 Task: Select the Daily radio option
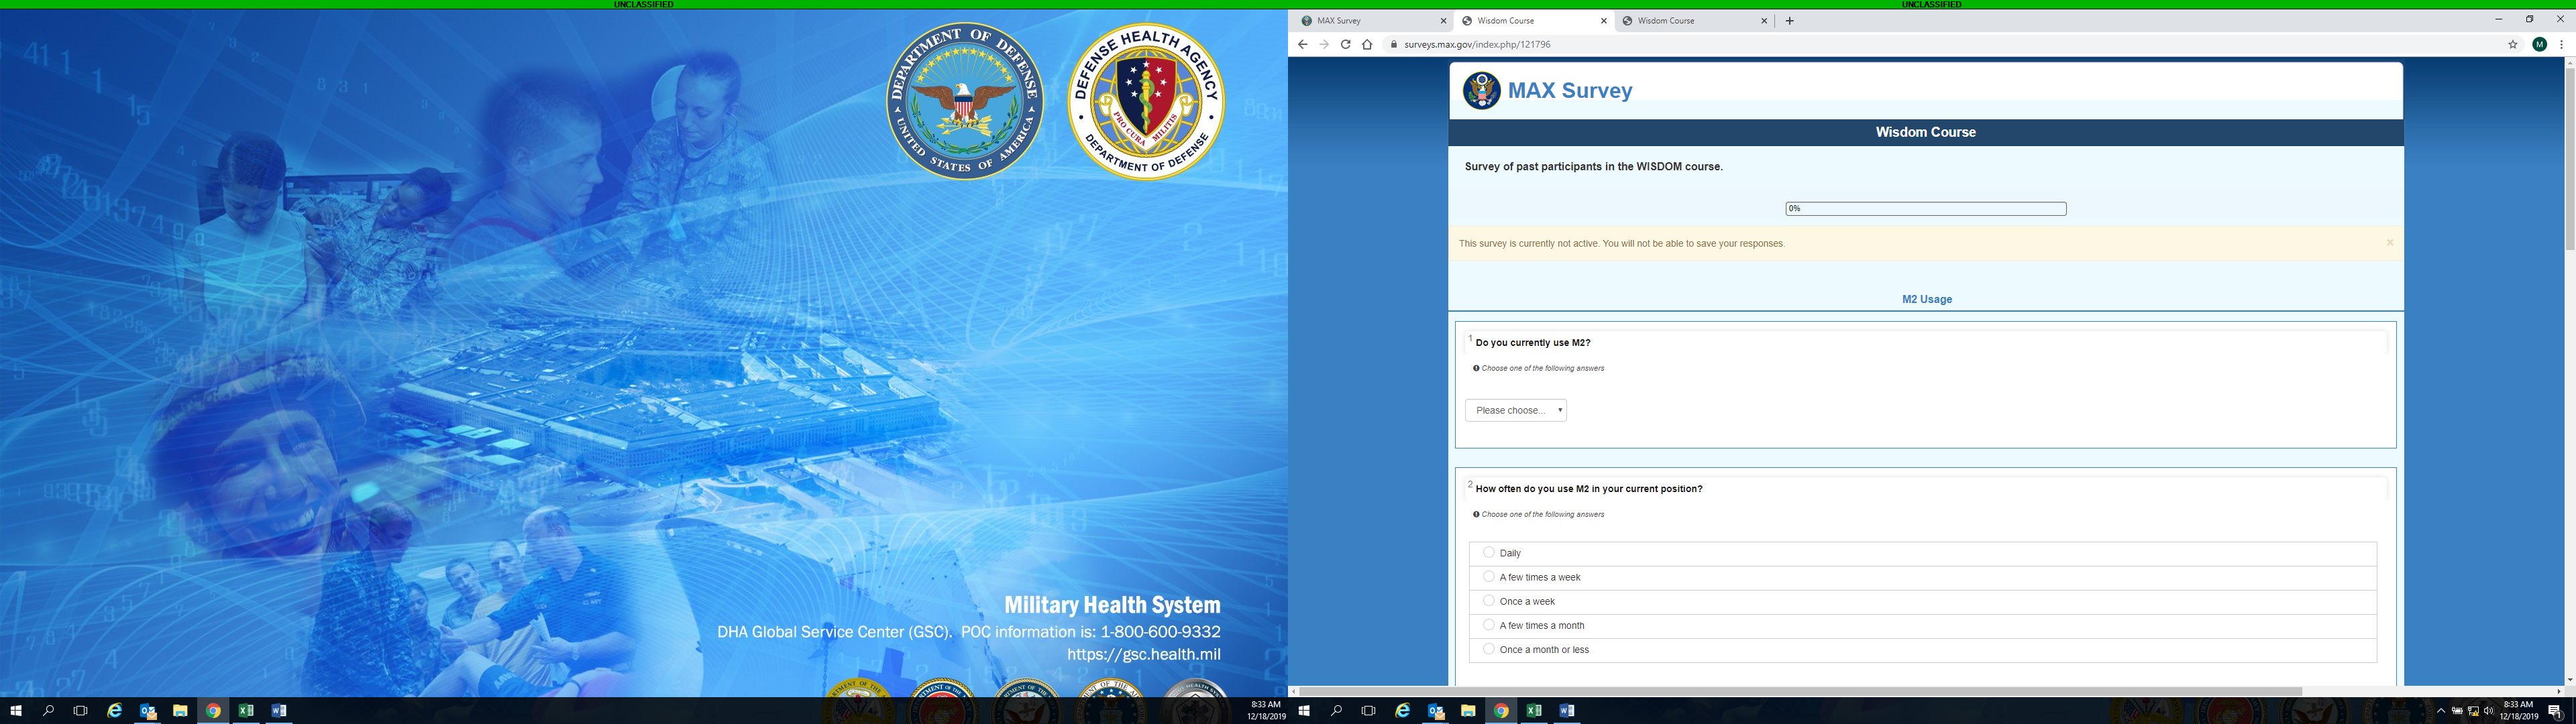coord(1489,552)
